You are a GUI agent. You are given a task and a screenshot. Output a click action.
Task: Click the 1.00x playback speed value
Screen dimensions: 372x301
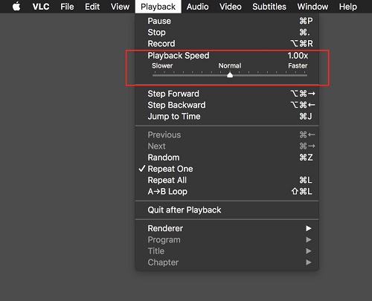click(x=298, y=56)
